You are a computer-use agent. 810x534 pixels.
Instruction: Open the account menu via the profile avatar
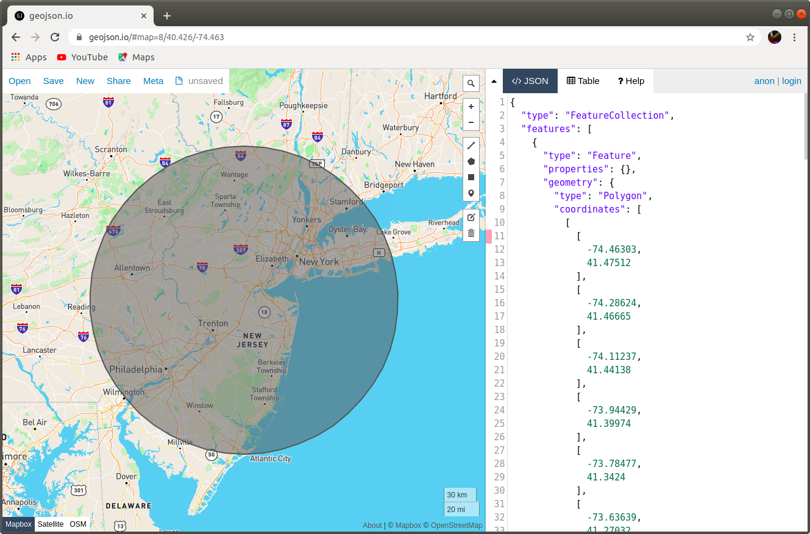tap(775, 37)
